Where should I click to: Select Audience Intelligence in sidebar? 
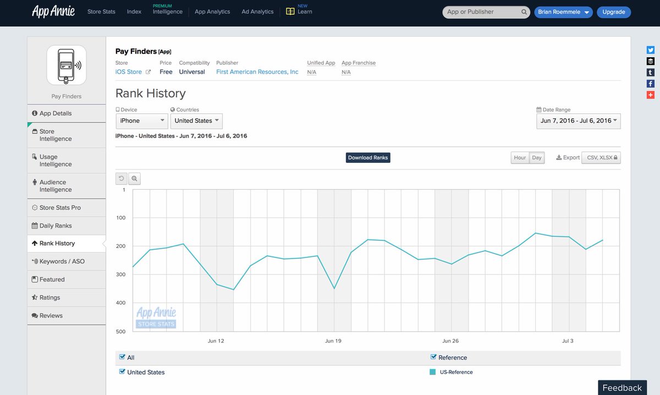click(x=67, y=186)
